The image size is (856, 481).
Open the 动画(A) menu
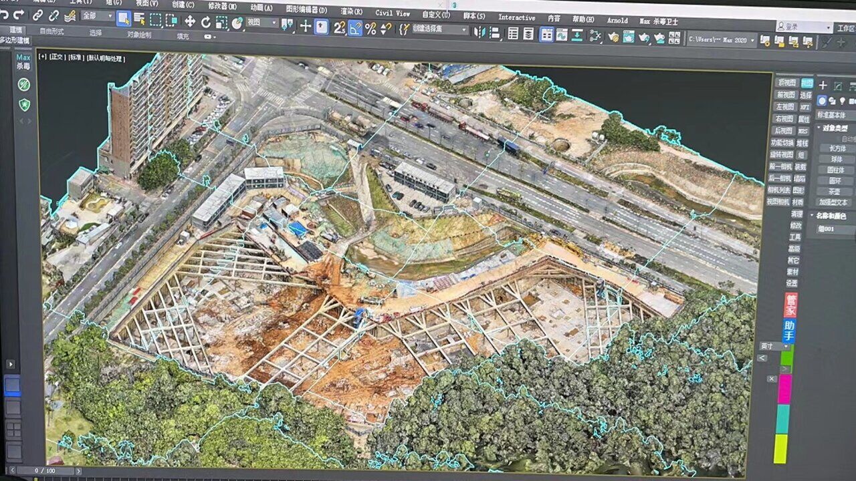pos(261,7)
